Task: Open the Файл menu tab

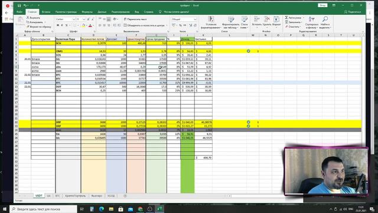Action: (19, 12)
